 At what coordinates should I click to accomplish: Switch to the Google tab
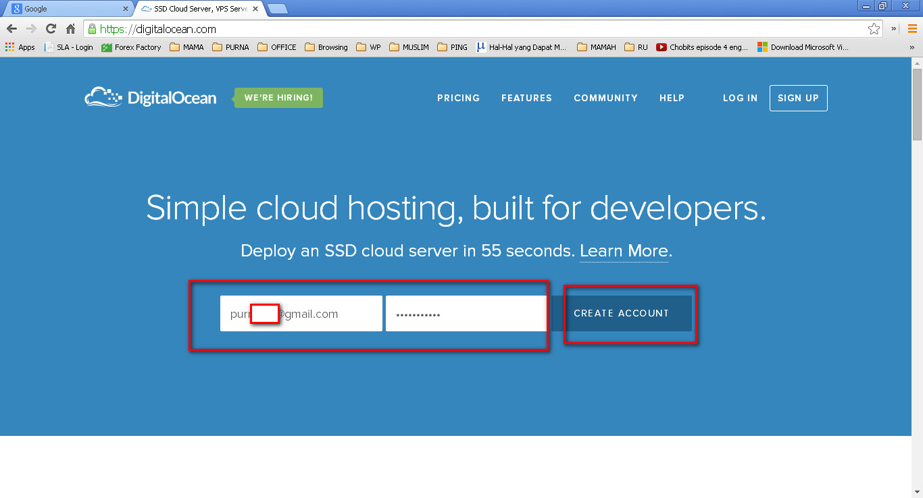(68, 9)
